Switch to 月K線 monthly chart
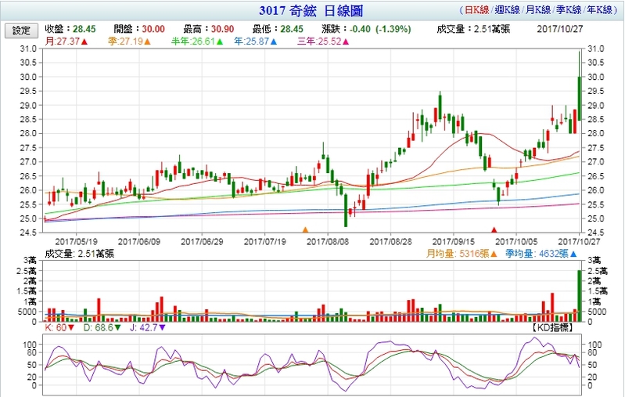This screenshot has height=397, width=625. point(538,10)
